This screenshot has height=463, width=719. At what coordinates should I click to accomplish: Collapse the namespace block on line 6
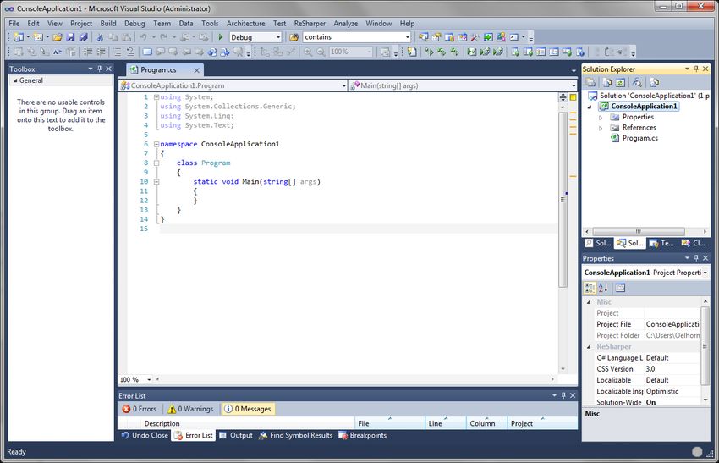[156, 144]
